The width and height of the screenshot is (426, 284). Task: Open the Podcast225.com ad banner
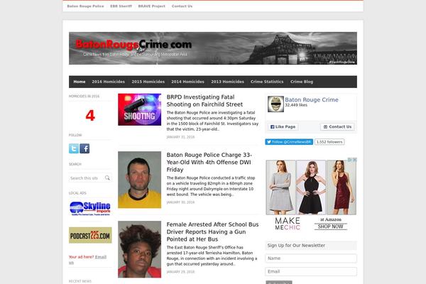(90, 235)
